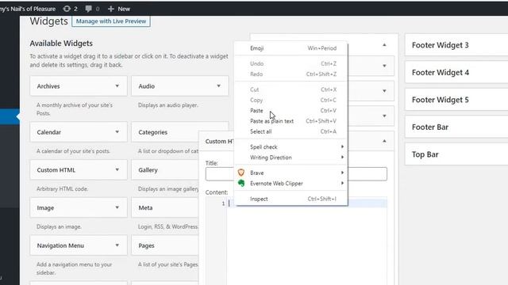
Task: Expand the Image widget arrow
Action: point(117,207)
